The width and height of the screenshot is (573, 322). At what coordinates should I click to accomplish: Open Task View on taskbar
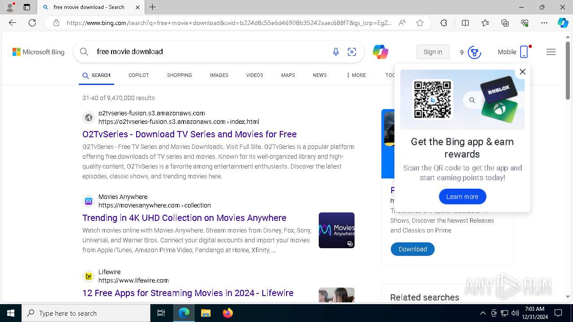161,313
